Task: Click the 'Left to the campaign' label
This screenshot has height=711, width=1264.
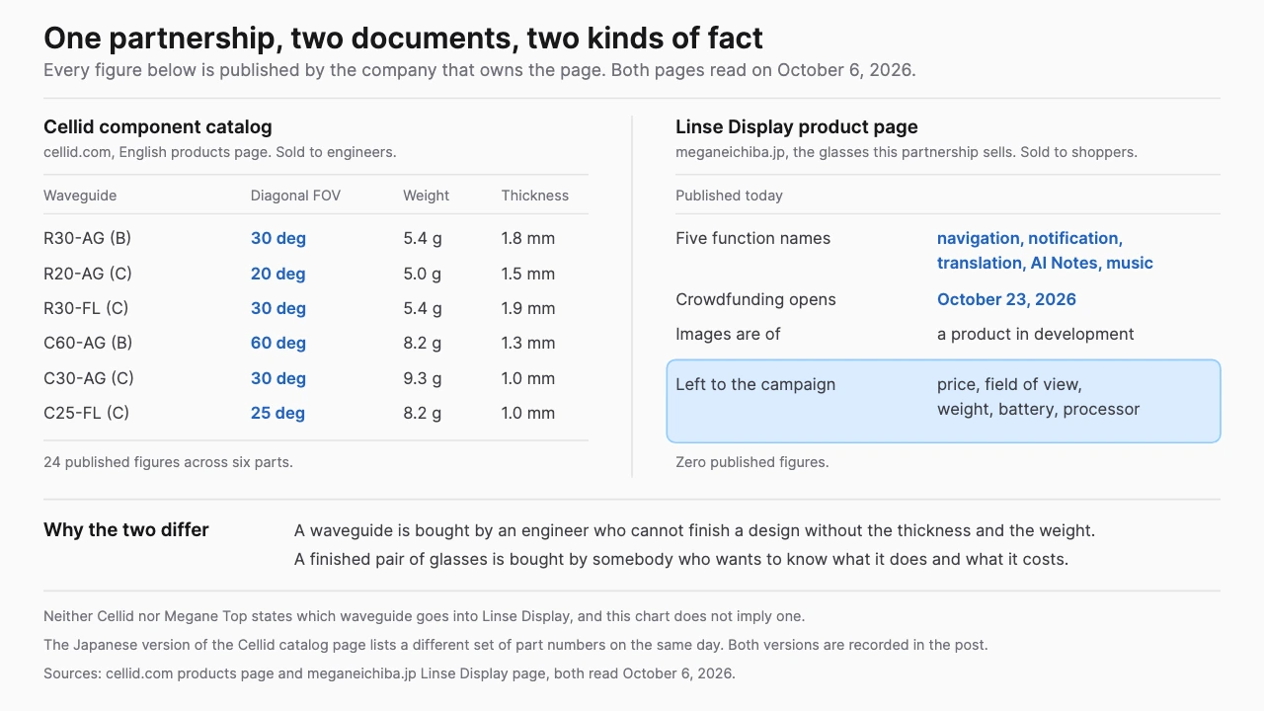Action: tap(755, 384)
